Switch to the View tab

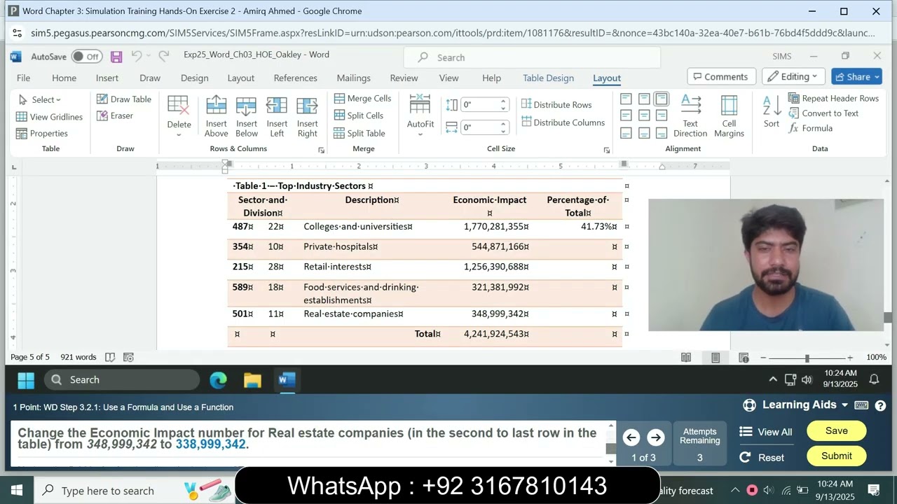click(448, 78)
